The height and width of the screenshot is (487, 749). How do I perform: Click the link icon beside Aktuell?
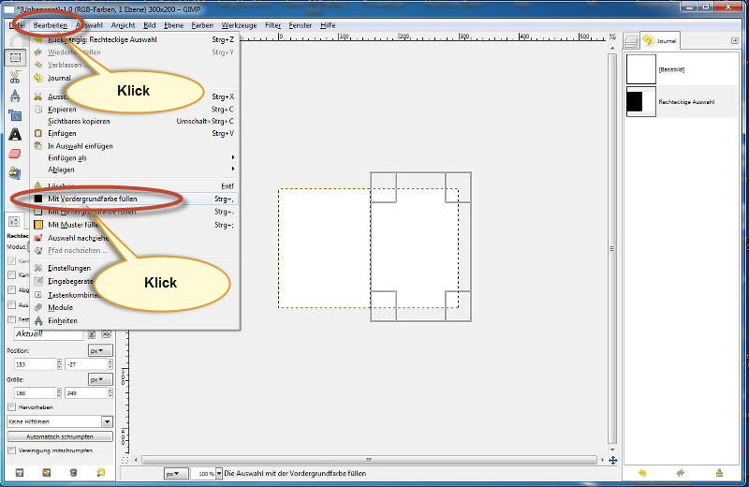[92, 334]
